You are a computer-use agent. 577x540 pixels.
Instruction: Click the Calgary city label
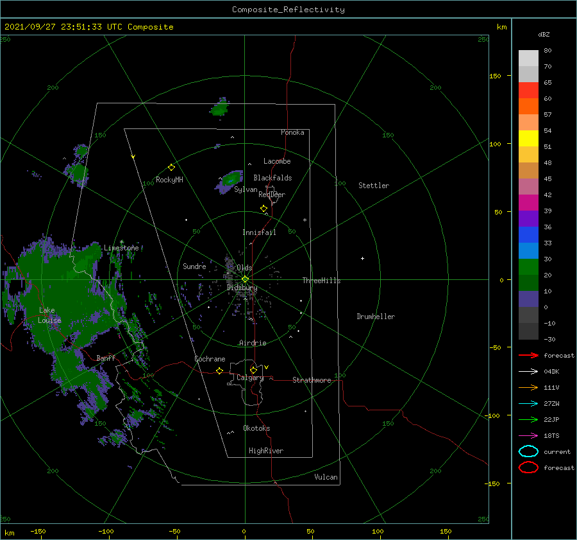pos(250,378)
